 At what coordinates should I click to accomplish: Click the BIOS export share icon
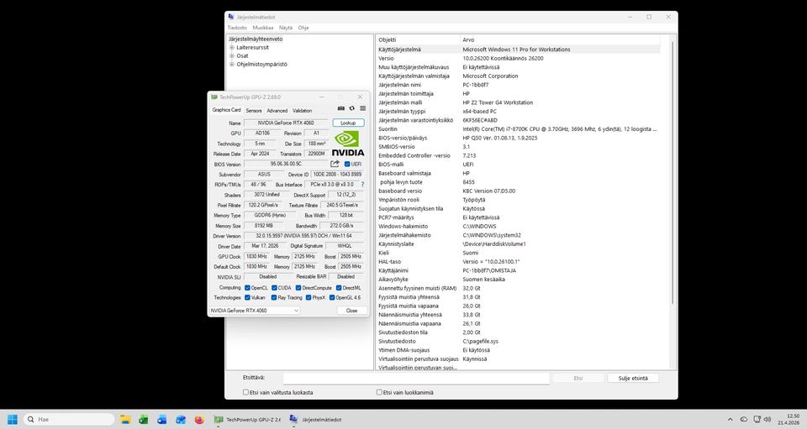pos(335,164)
